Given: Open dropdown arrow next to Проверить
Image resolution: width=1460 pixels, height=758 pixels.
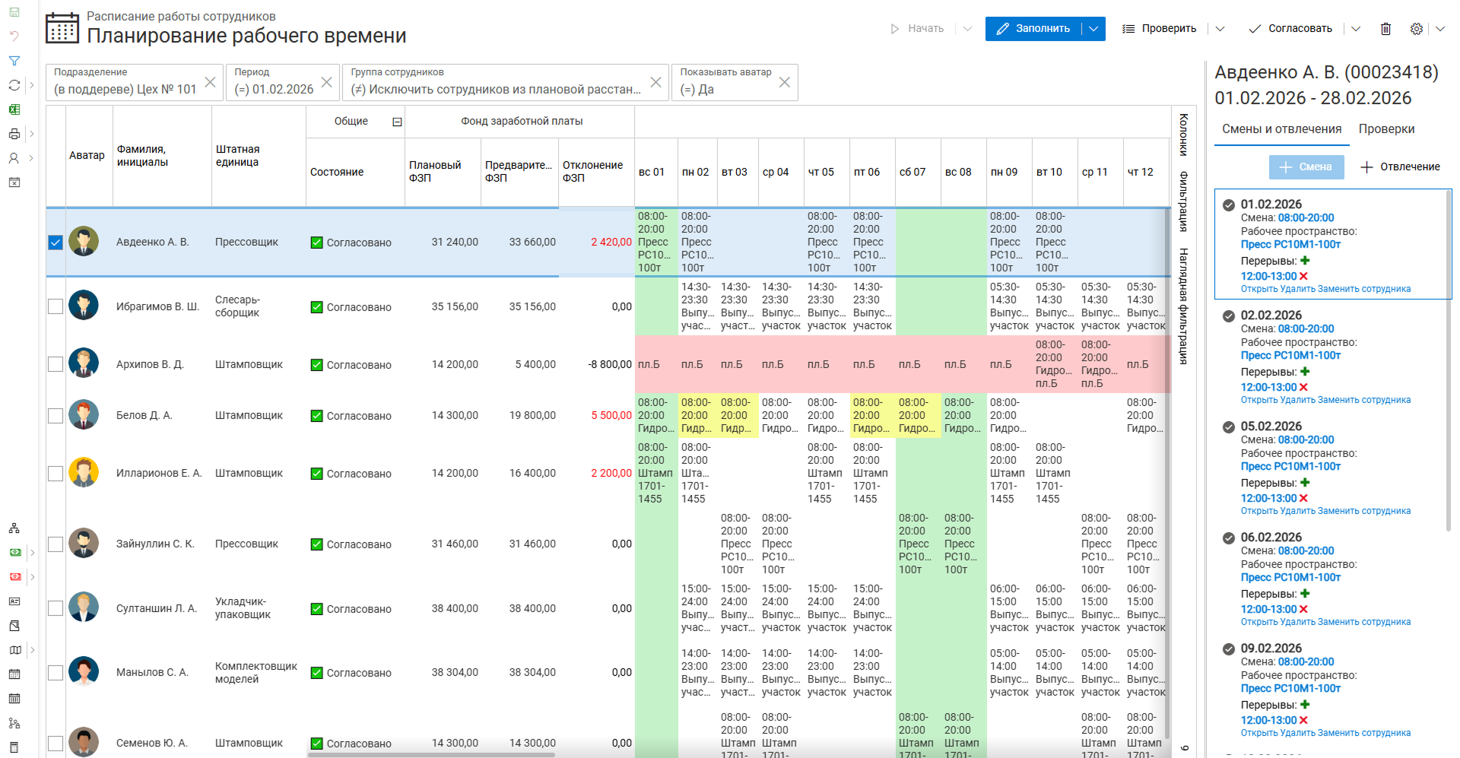Looking at the screenshot, I should click(1220, 29).
